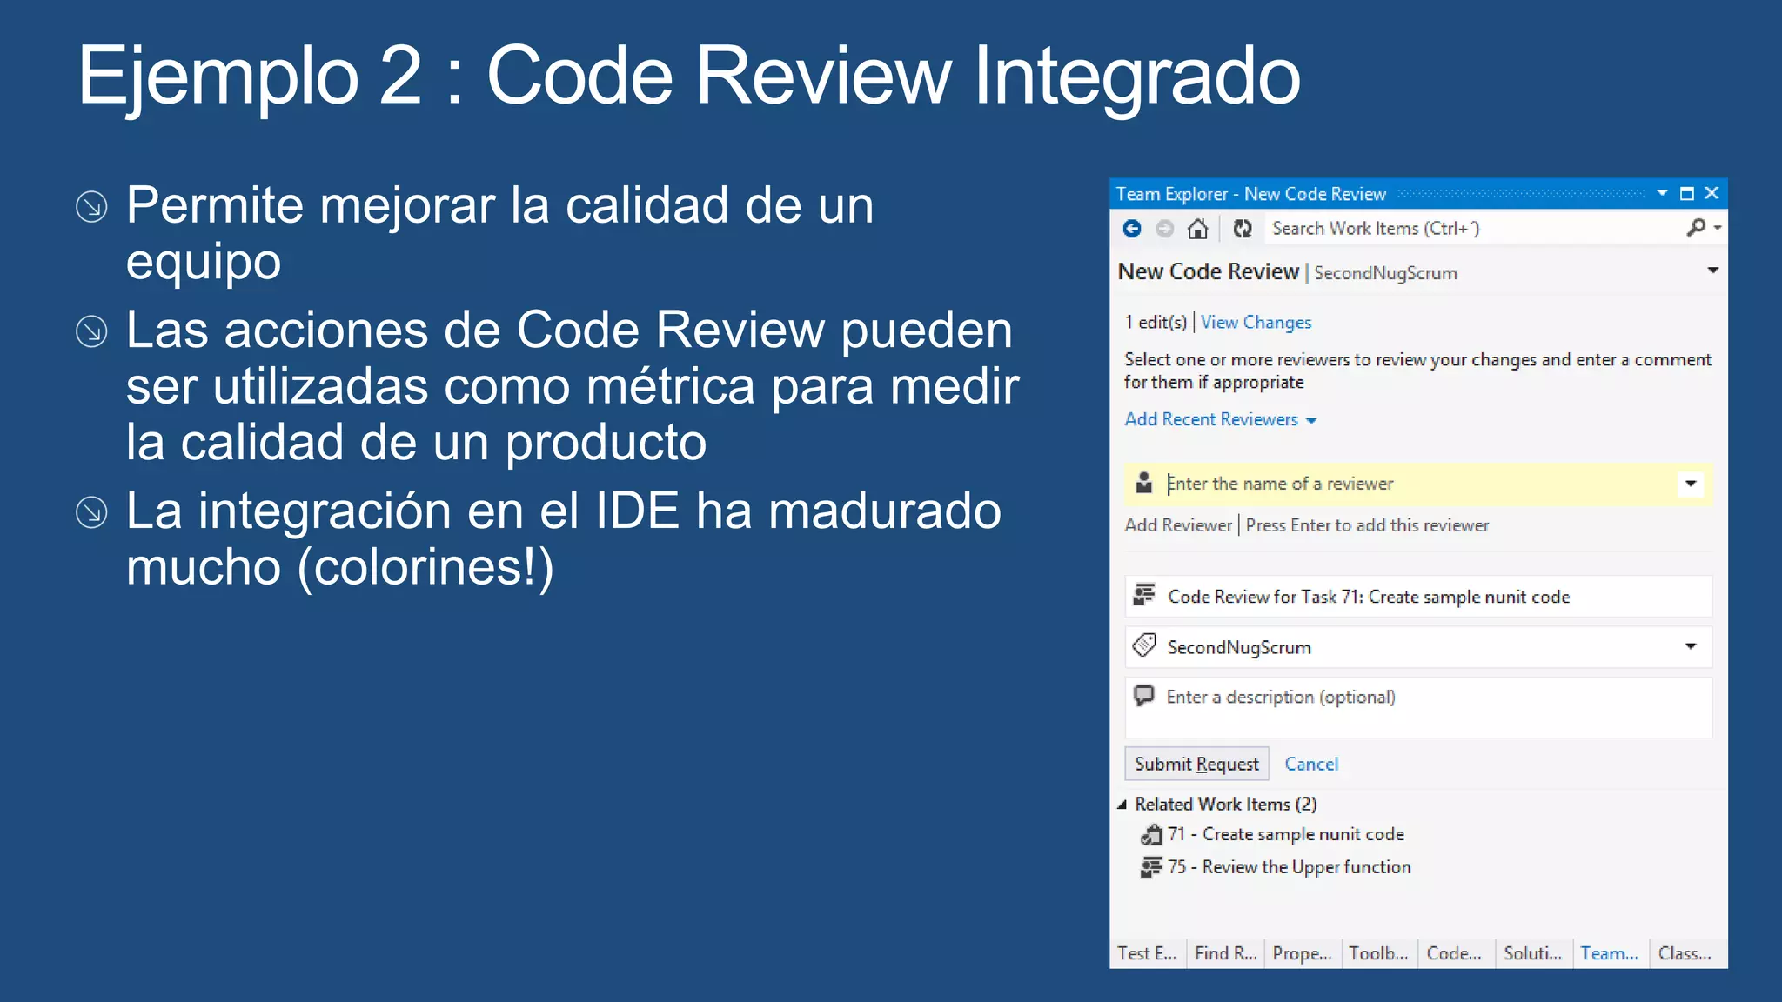This screenshot has width=1782, height=1002.
Task: Click the area path tag icon
Action: point(1144,646)
